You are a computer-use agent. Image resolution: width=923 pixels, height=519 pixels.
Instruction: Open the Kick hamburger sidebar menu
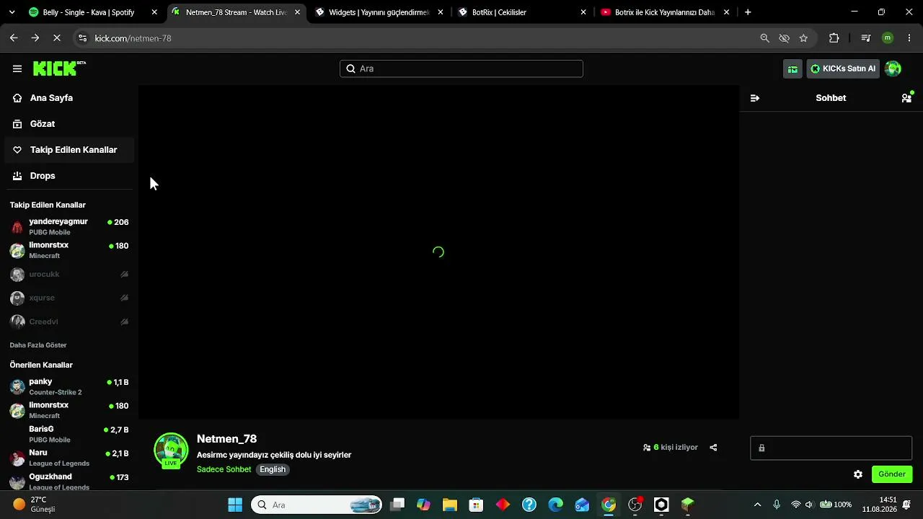pyautogui.click(x=17, y=68)
